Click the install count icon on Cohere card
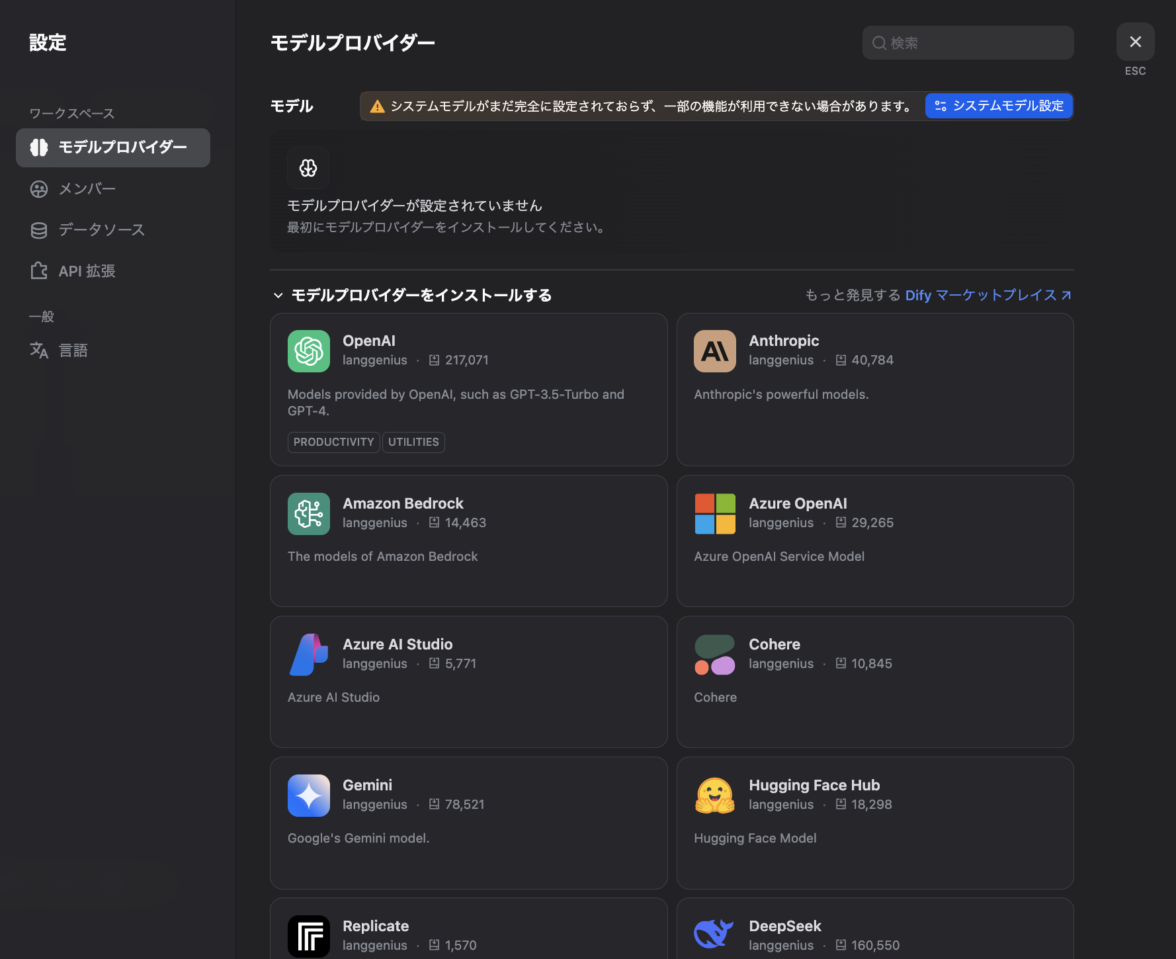Screen dimensions: 1176x959 pos(841,663)
